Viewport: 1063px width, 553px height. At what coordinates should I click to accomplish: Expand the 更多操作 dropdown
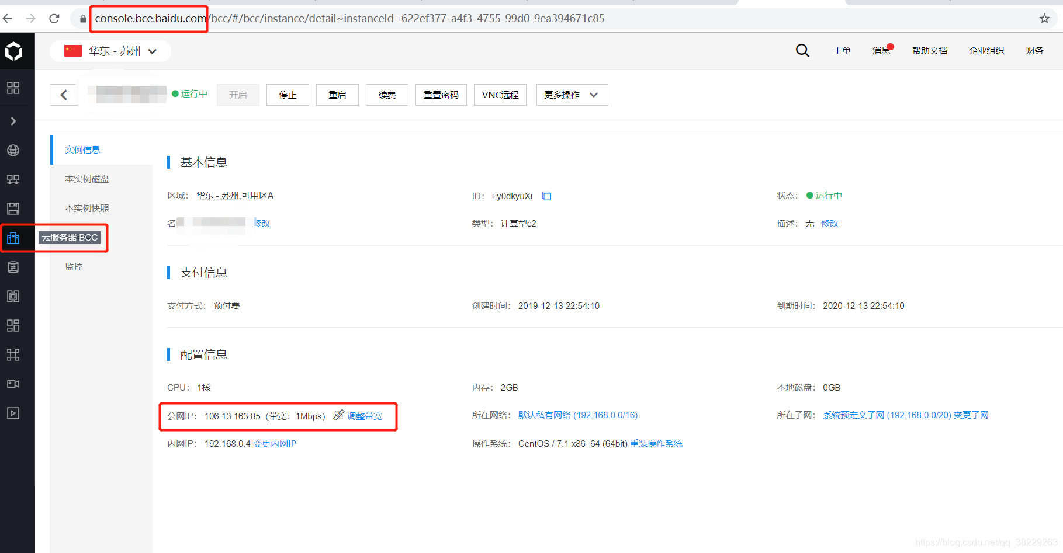tap(572, 95)
